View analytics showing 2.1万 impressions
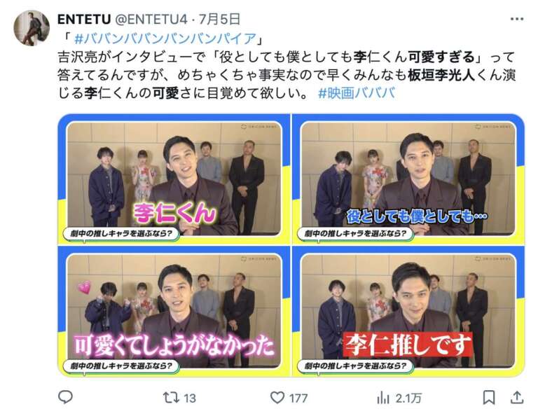Screen dimensions: 538x416 (399, 398)
